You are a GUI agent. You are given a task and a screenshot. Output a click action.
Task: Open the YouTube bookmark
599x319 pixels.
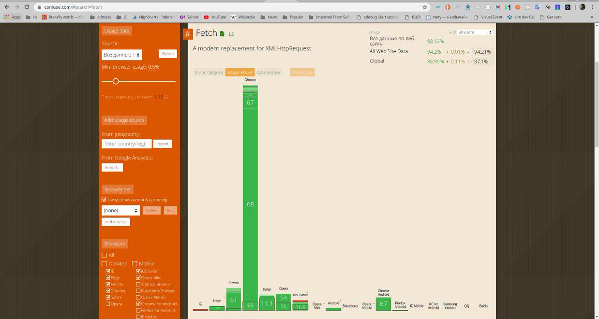[215, 17]
